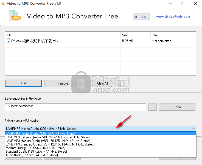The image size is (202, 165).
Task: Minimize the converter window
Action: point(170,4)
